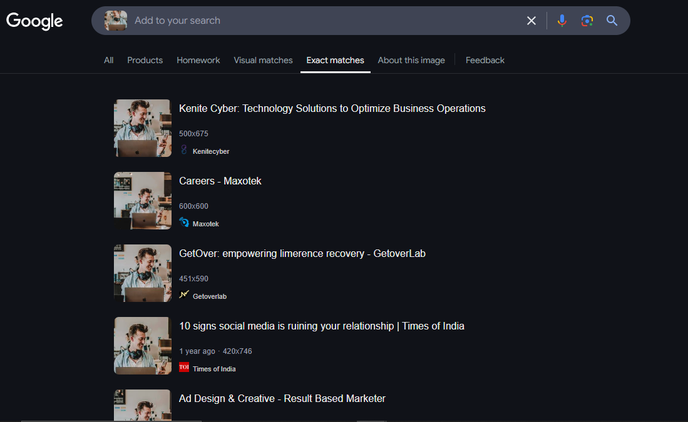Open Google Lens camera icon
688x422 pixels.
587,21
